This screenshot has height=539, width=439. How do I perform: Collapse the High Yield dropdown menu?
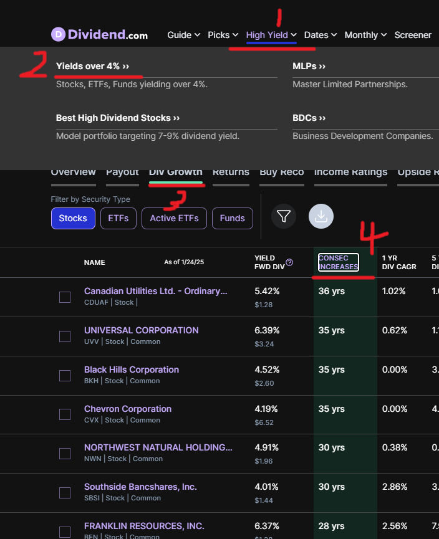(x=271, y=35)
